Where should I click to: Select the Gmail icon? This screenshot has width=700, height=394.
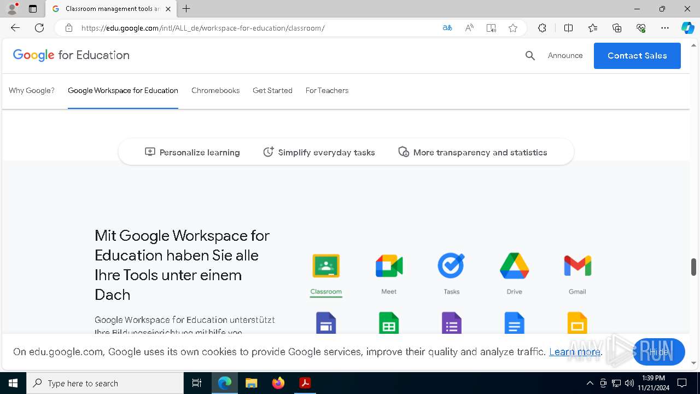tap(577, 266)
